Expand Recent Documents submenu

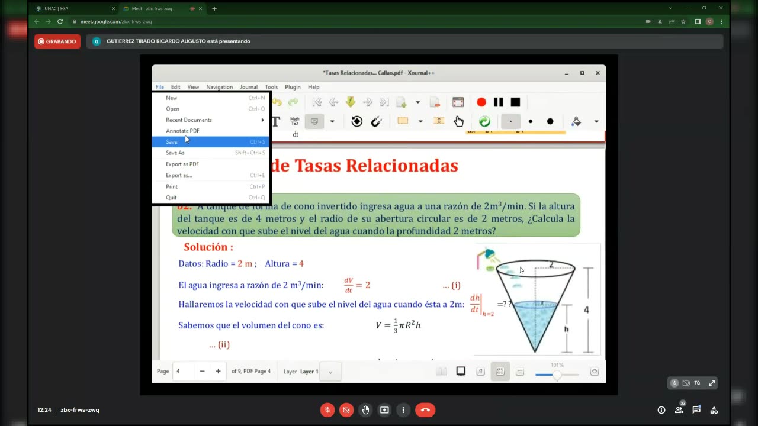click(210, 120)
